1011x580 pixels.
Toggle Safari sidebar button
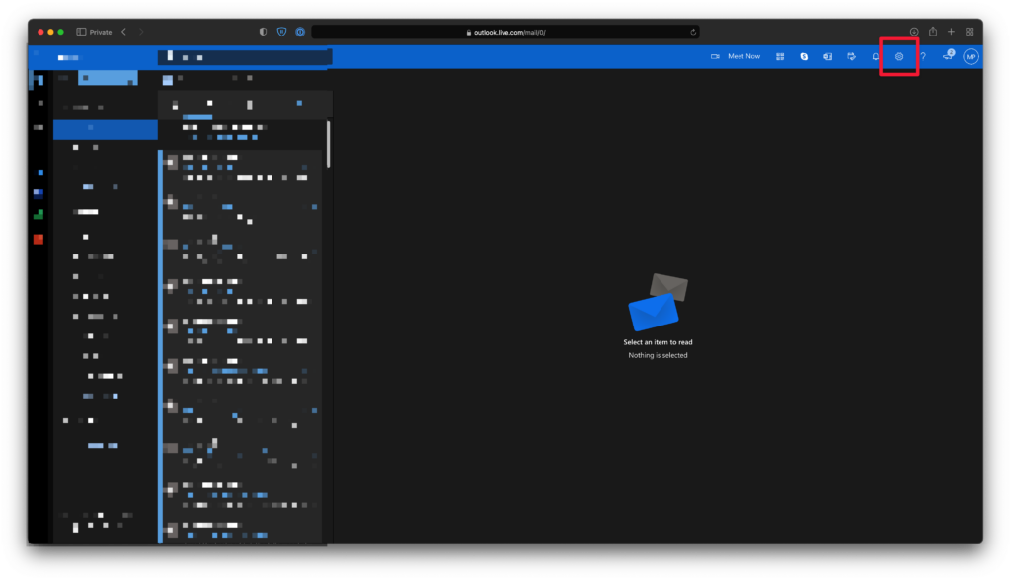pyautogui.click(x=81, y=32)
